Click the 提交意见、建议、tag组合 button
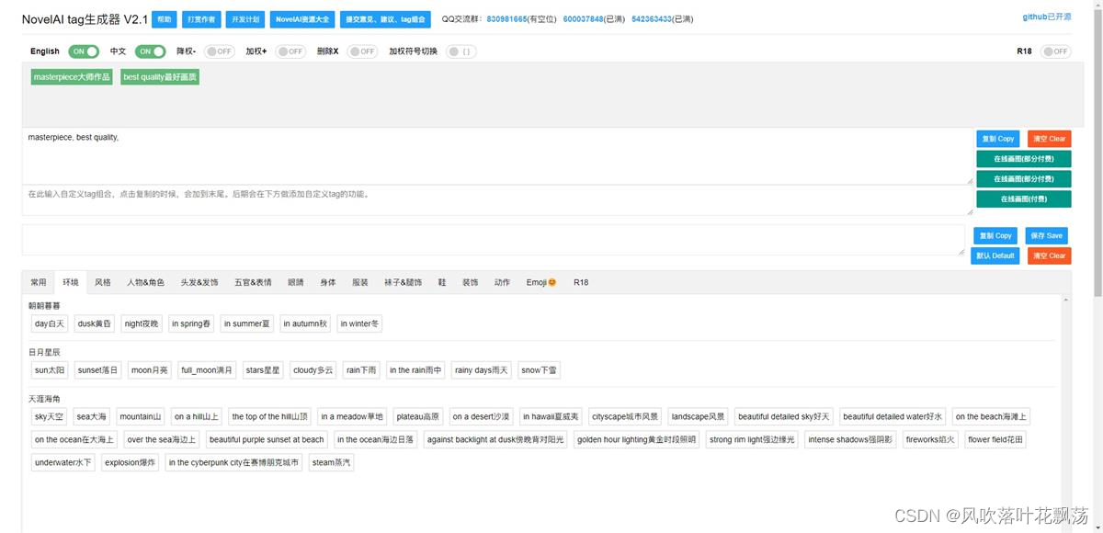 click(x=385, y=18)
